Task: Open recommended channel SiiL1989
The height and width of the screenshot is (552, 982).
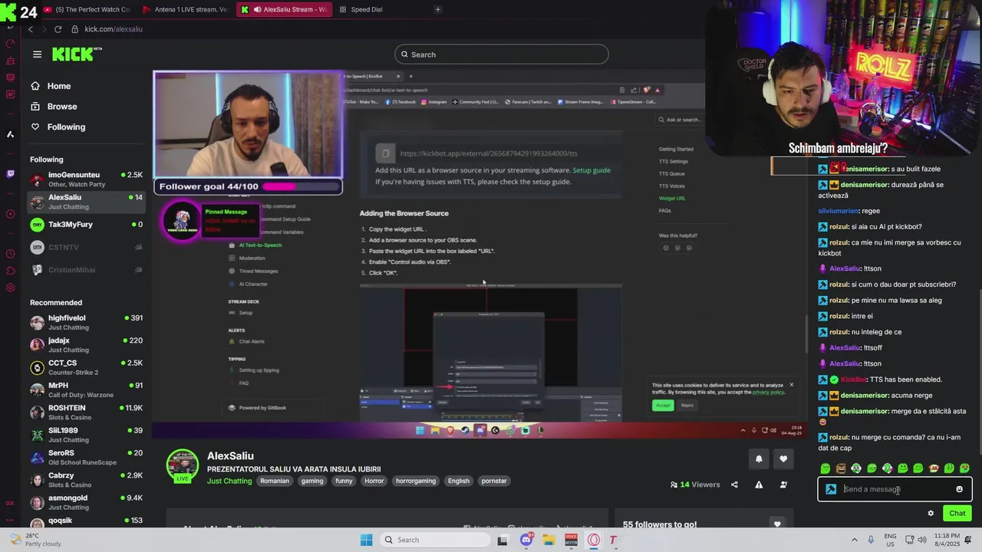Action: point(86,435)
